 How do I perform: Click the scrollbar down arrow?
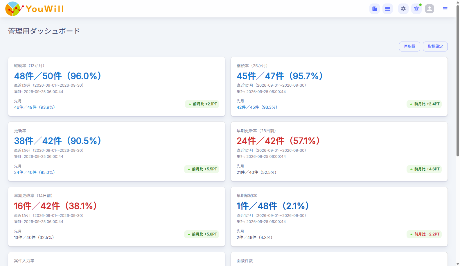click(458, 264)
